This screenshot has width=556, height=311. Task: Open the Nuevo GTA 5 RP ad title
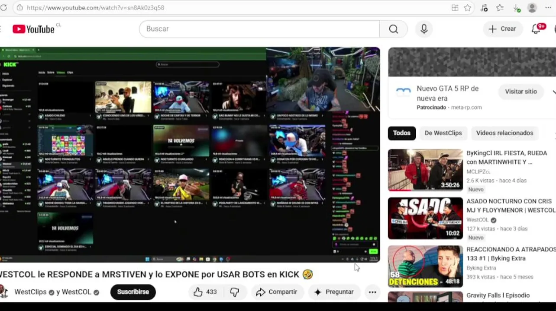pos(447,93)
